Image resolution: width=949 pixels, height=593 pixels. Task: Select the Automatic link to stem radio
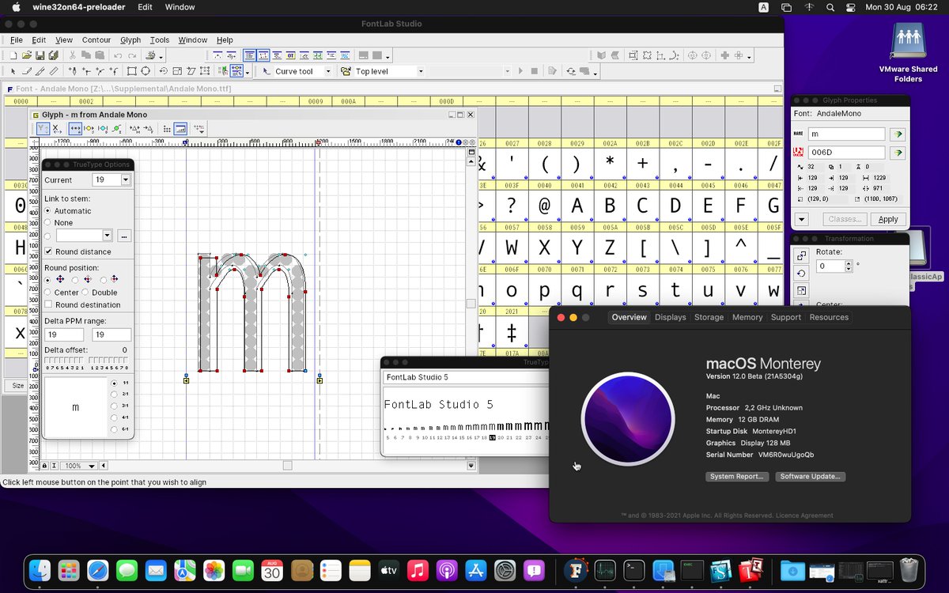tap(47, 211)
